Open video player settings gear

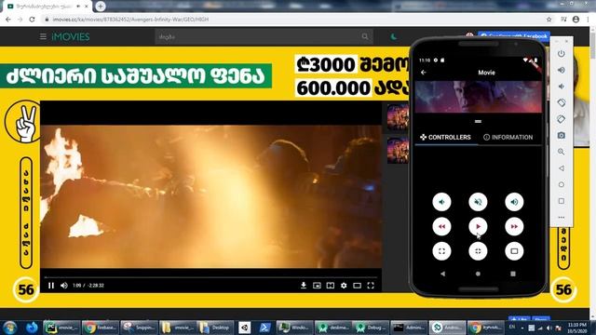344,286
